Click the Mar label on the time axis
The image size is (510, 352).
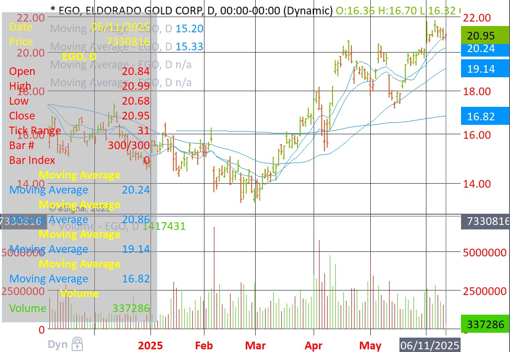pos(256,345)
